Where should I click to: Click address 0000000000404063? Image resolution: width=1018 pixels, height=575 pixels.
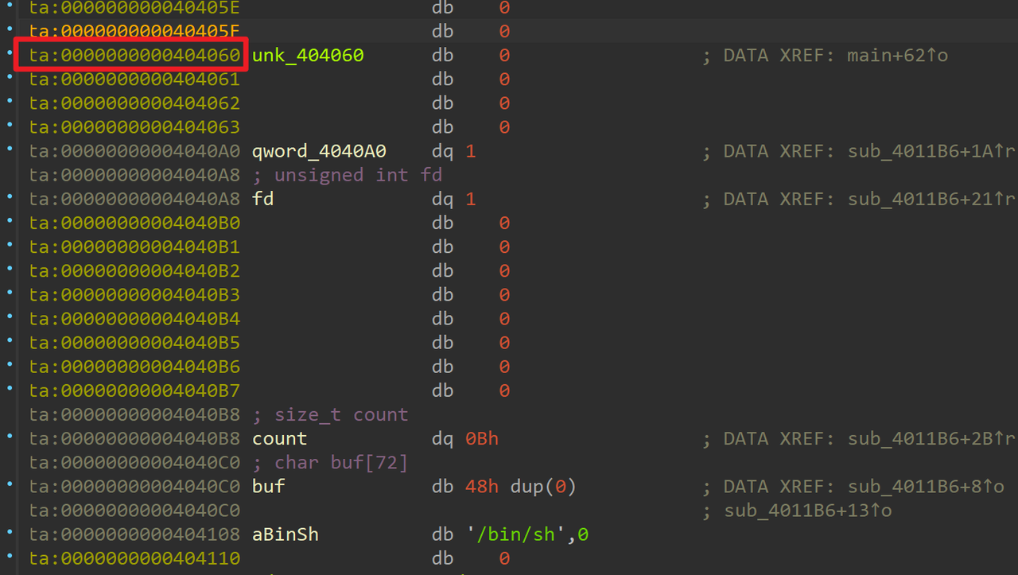coord(135,127)
